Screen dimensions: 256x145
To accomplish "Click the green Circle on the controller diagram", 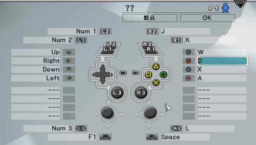I will click(163, 75).
